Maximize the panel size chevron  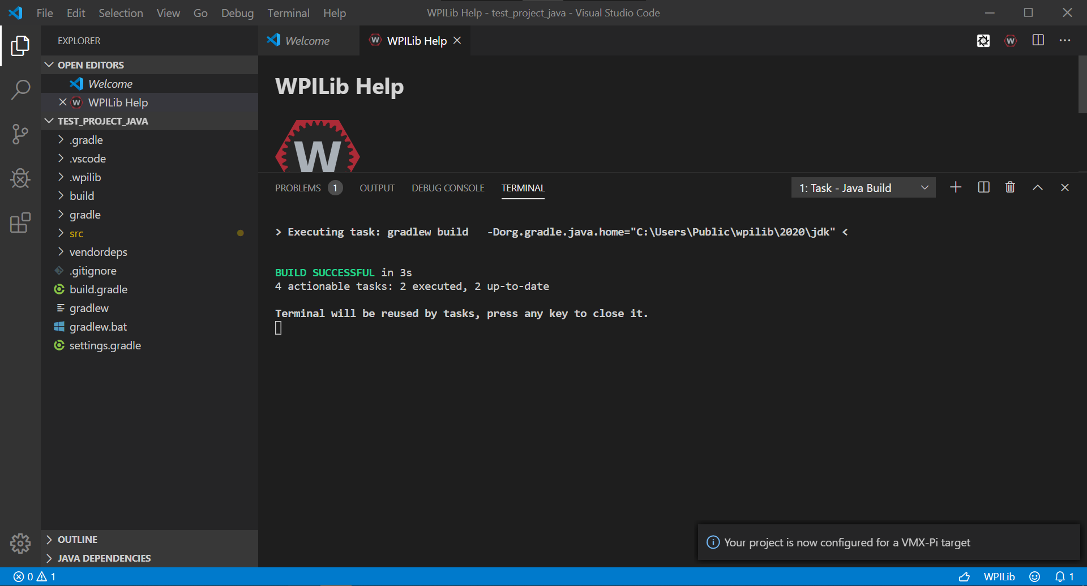1038,187
